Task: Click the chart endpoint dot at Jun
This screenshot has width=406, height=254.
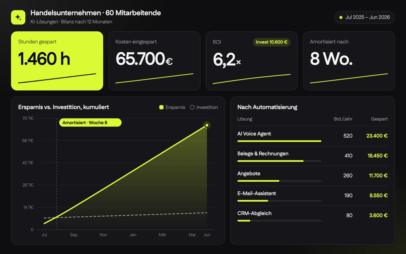Action: pyautogui.click(x=207, y=125)
